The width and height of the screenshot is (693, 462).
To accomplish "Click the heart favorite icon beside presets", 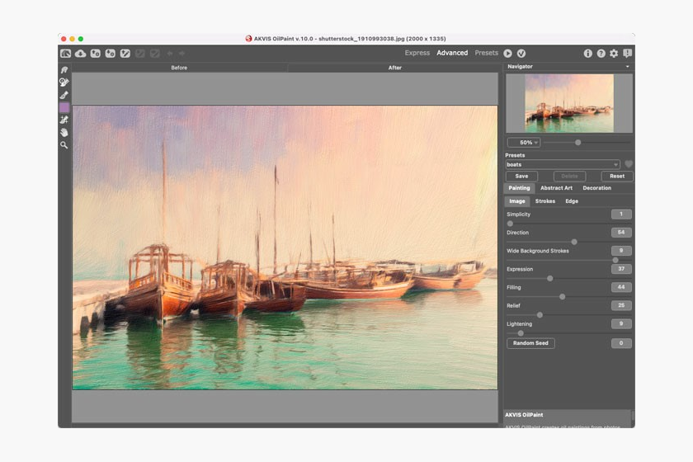I will (629, 164).
